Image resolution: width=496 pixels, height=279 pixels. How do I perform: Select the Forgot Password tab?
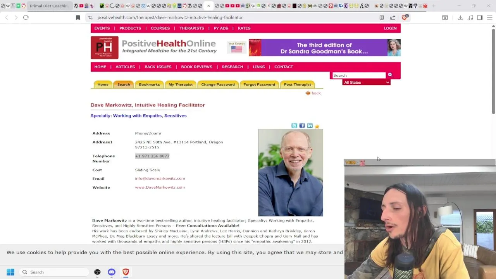pyautogui.click(x=259, y=84)
